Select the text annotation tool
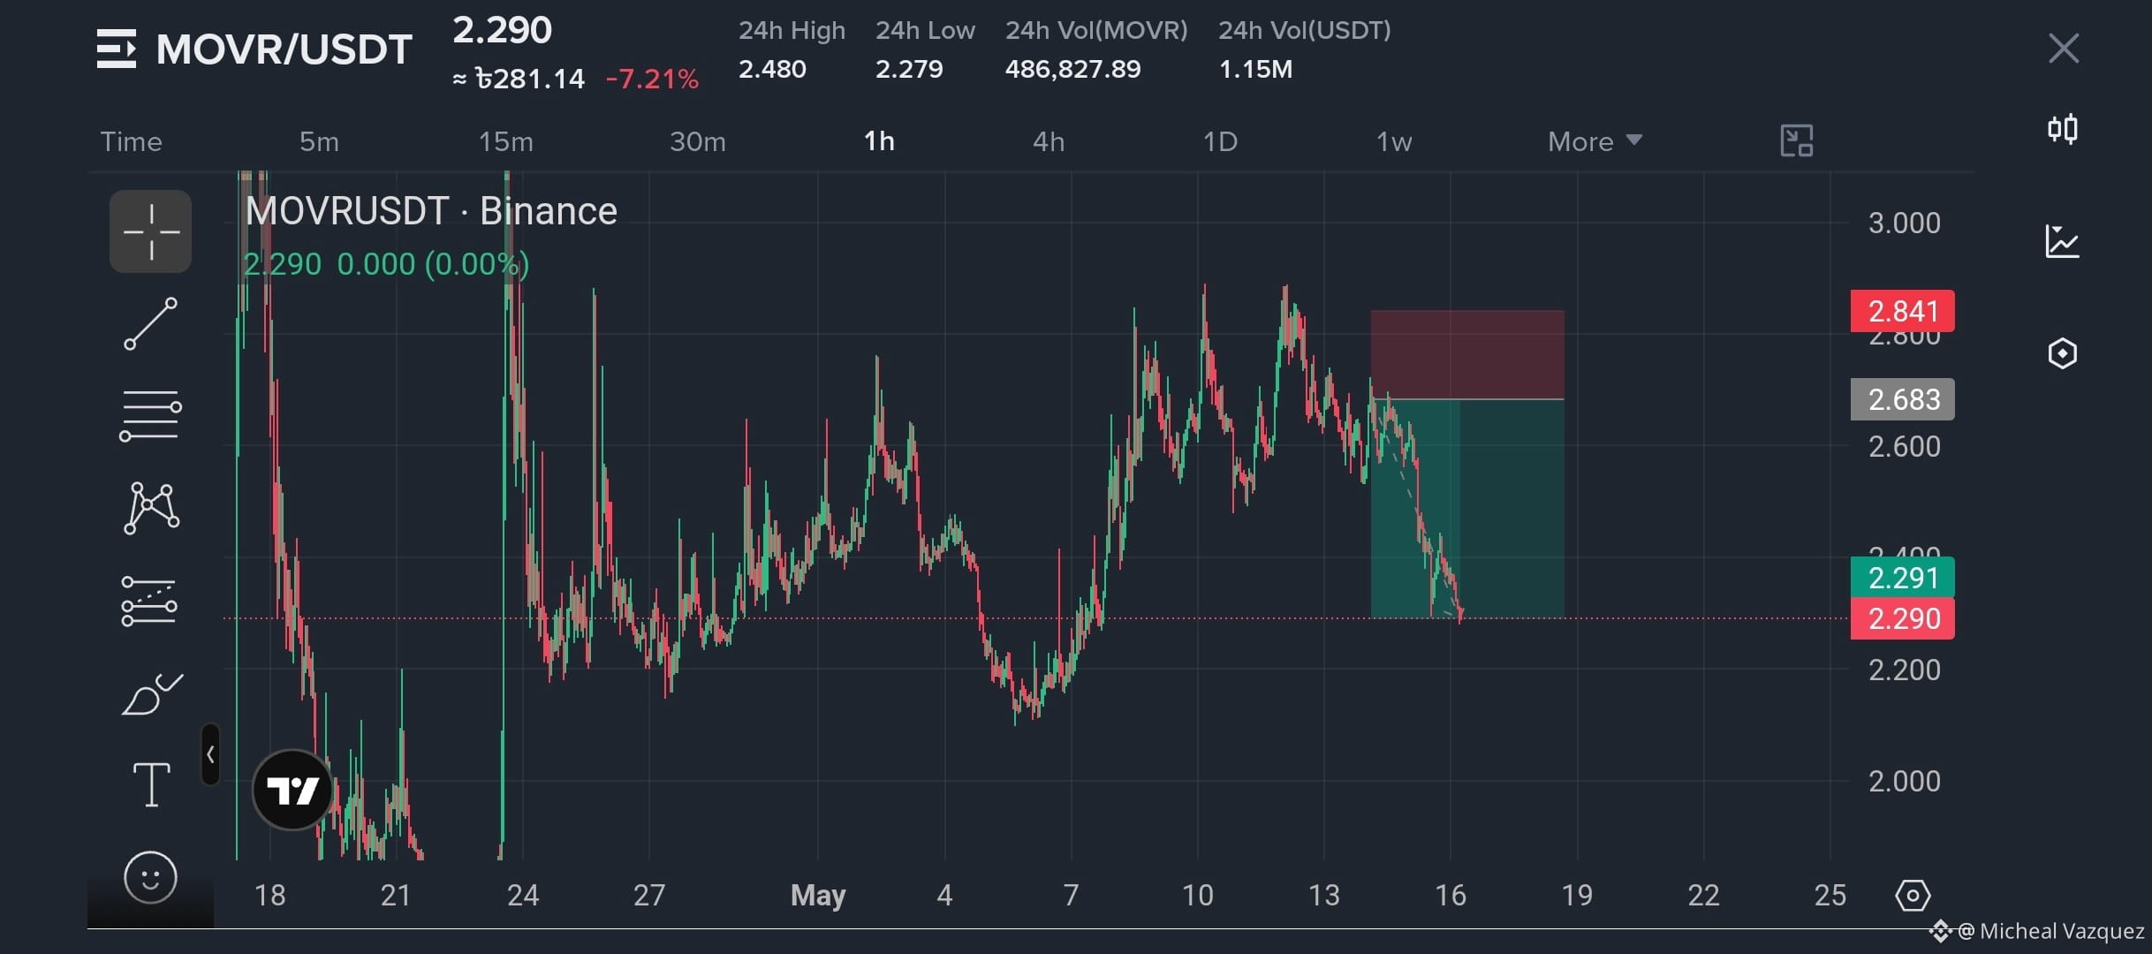 tap(151, 784)
